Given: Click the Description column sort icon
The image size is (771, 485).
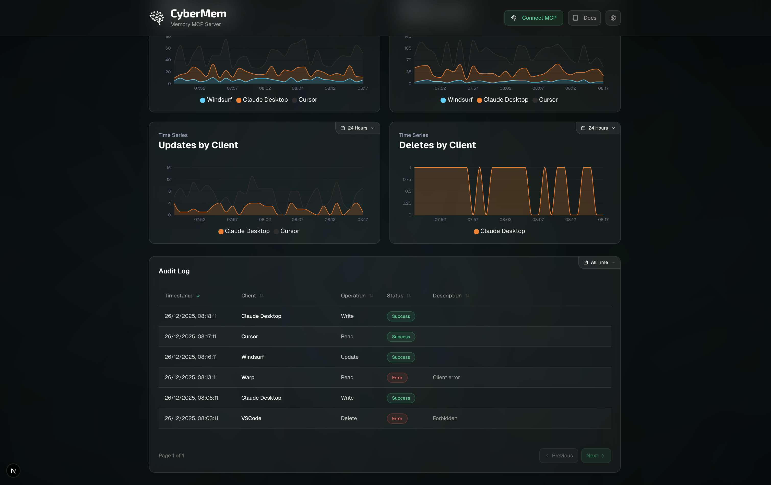Looking at the screenshot, I should (467, 296).
